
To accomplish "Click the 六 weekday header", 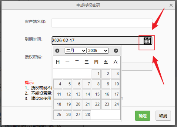I will (x=115, y=62).
